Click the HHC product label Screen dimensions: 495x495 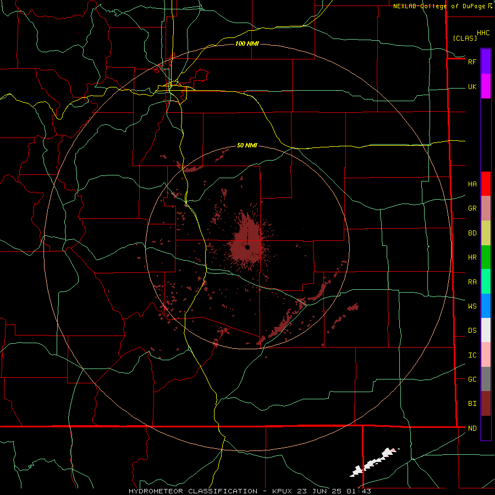coord(483,33)
